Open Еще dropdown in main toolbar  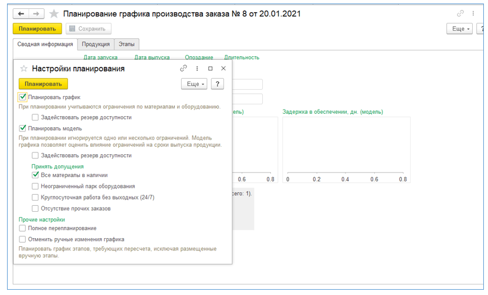coord(459,29)
